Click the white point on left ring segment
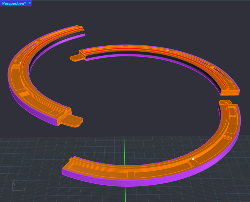The image size is (250, 202). tap(20, 63)
